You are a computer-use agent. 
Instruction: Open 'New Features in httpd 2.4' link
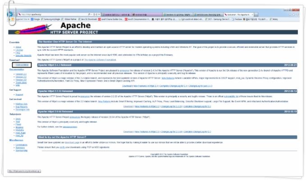pyautogui.click(x=146, y=86)
